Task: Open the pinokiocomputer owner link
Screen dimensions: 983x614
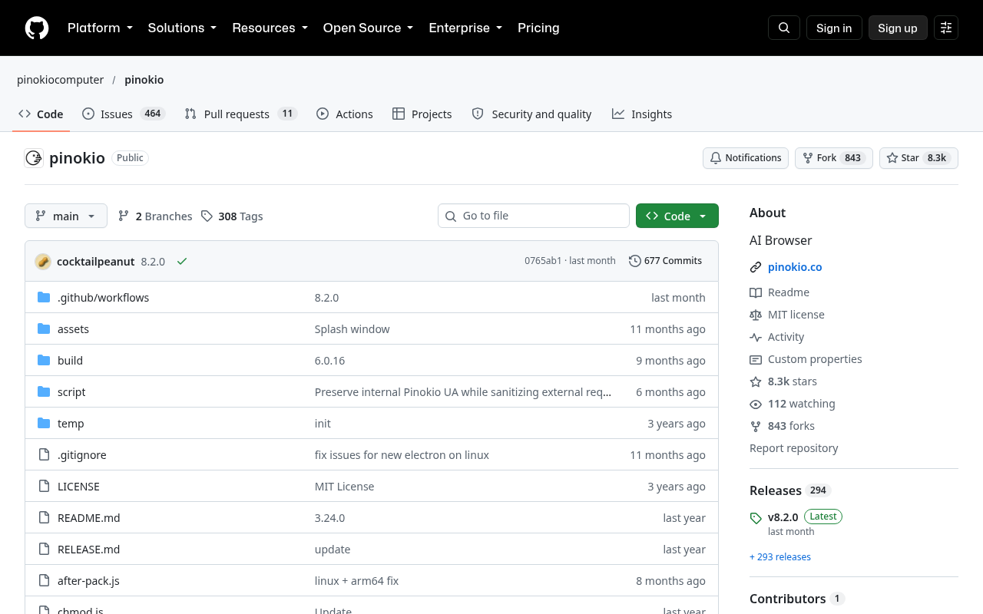Action: pyautogui.click(x=61, y=80)
